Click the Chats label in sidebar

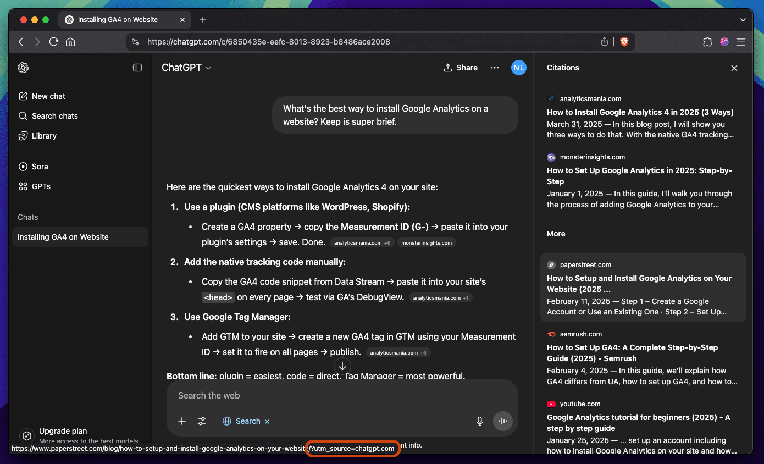[x=28, y=217]
